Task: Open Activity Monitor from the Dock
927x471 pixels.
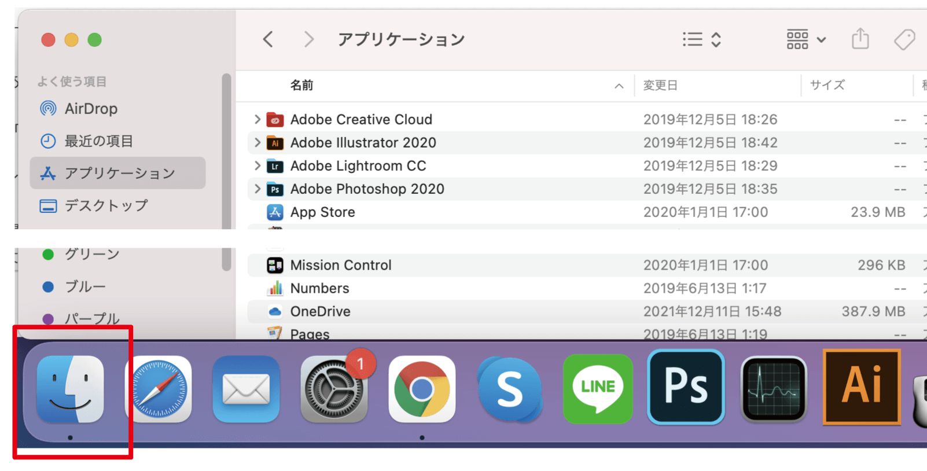Action: [774, 389]
